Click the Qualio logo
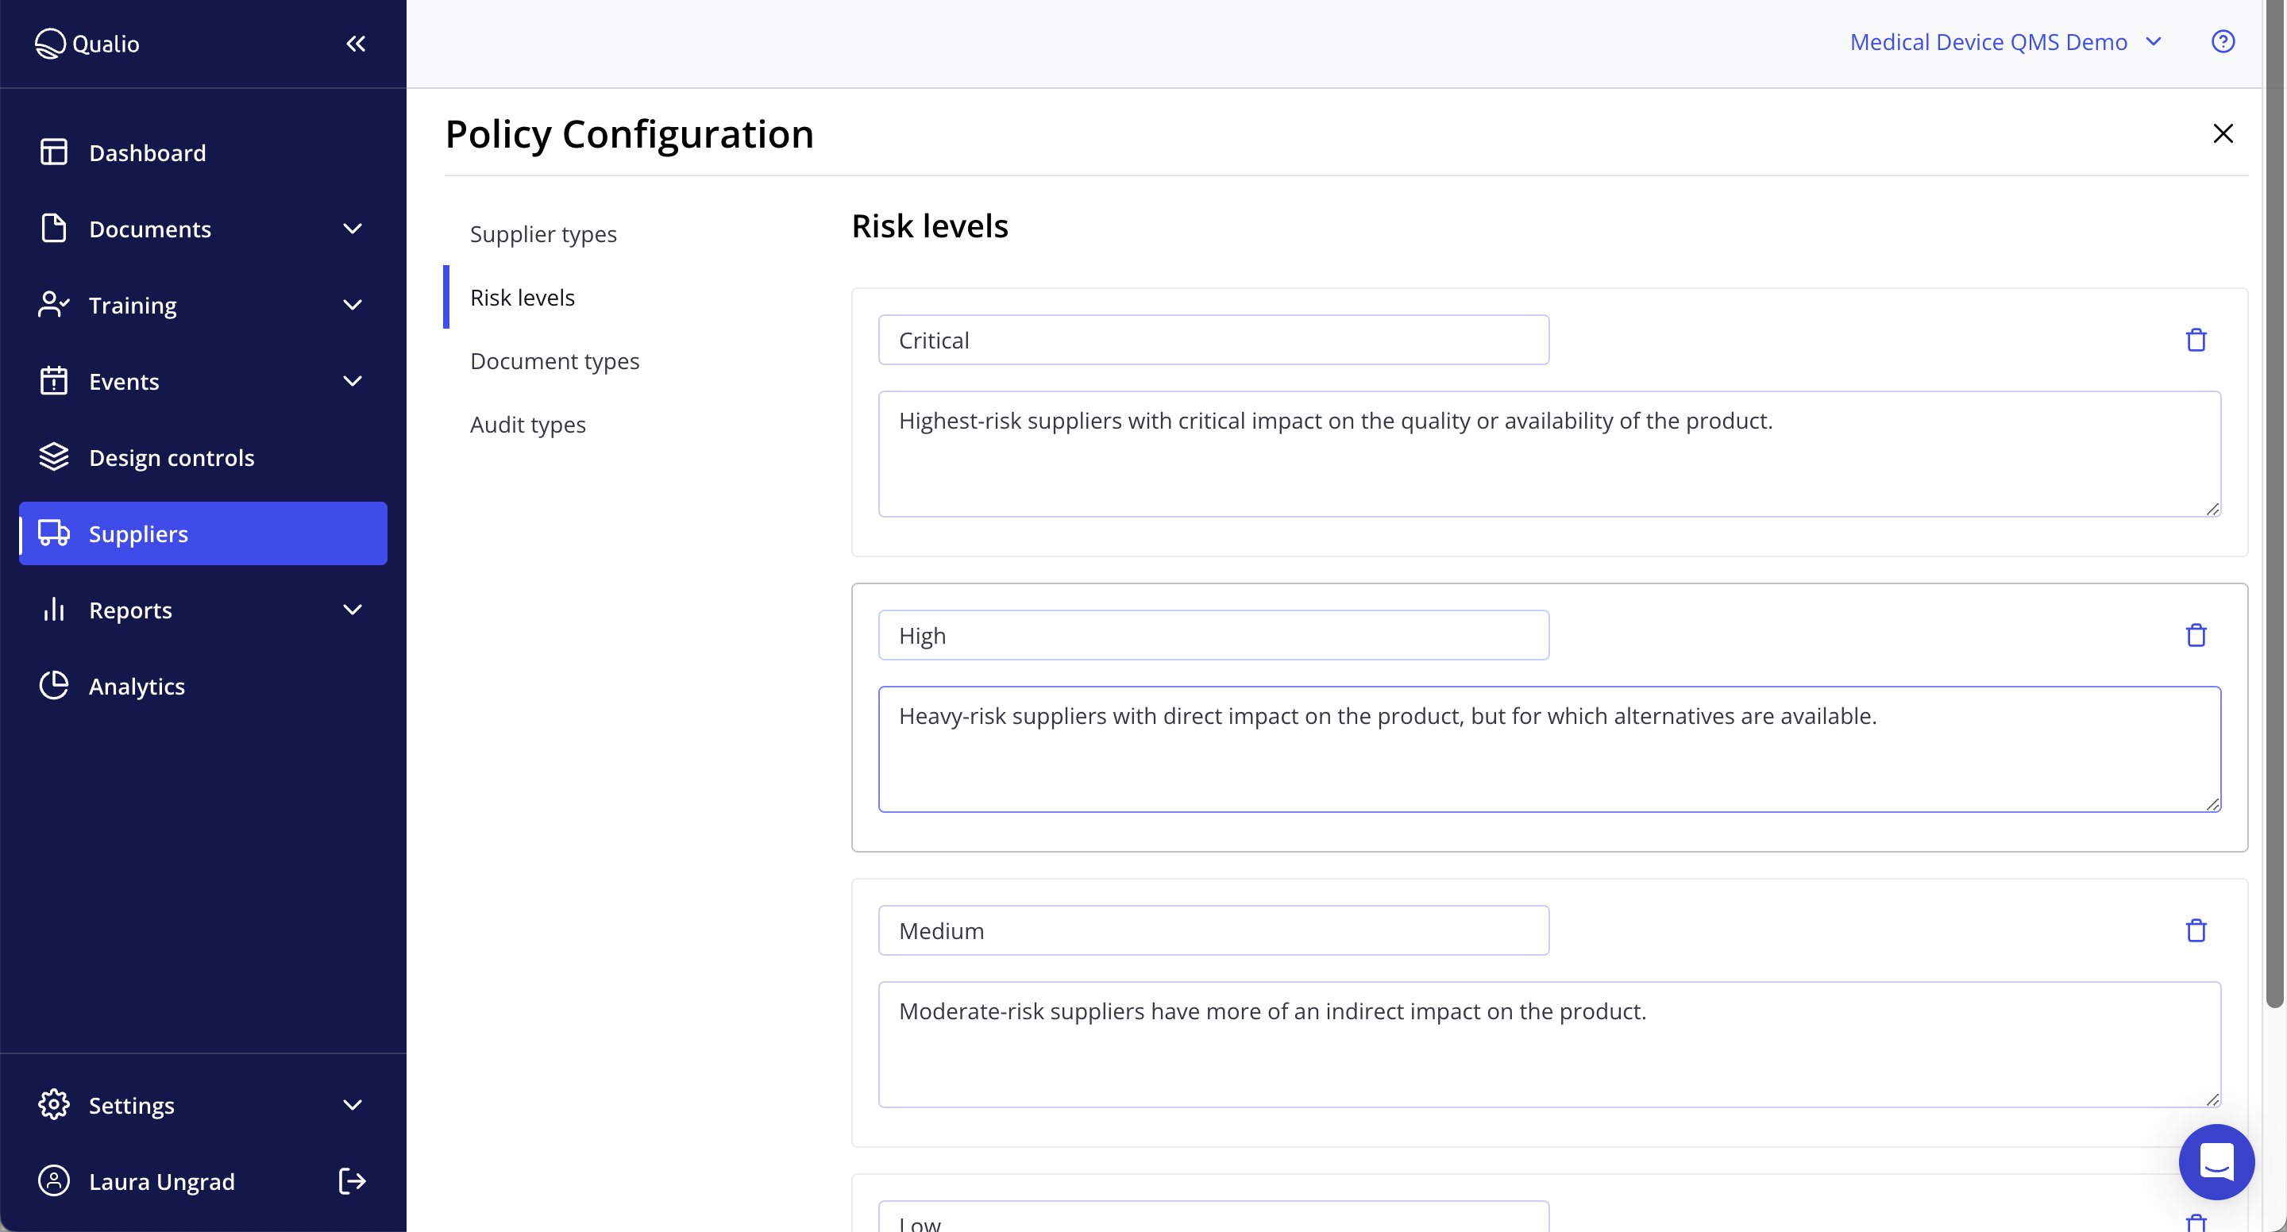 pos(86,43)
